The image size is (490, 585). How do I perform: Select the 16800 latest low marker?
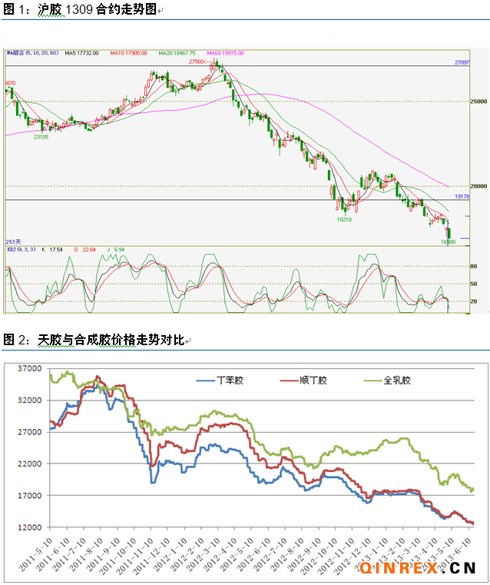click(448, 241)
